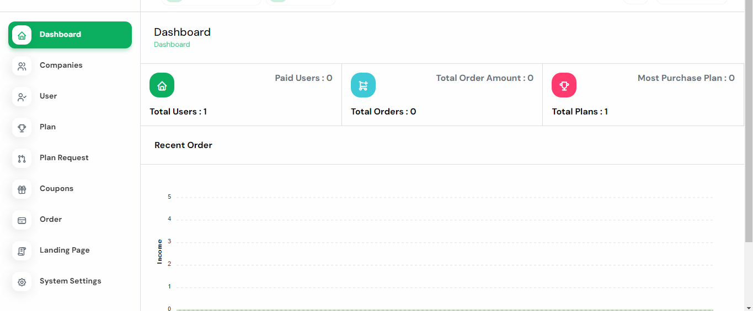Viewport: 753px width, 311px height.
Task: Click the pink trophy icon on Total Plans card
Action: 564,85
